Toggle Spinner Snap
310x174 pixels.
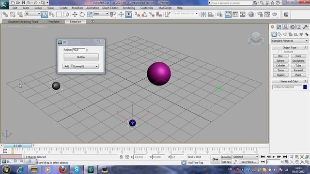(159, 14)
